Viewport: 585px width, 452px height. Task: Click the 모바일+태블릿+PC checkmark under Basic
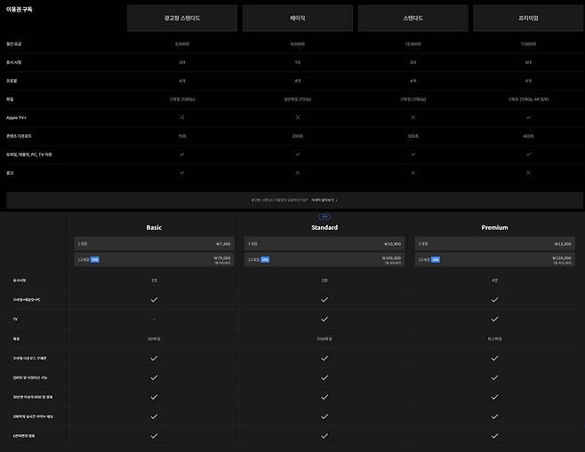coord(154,299)
